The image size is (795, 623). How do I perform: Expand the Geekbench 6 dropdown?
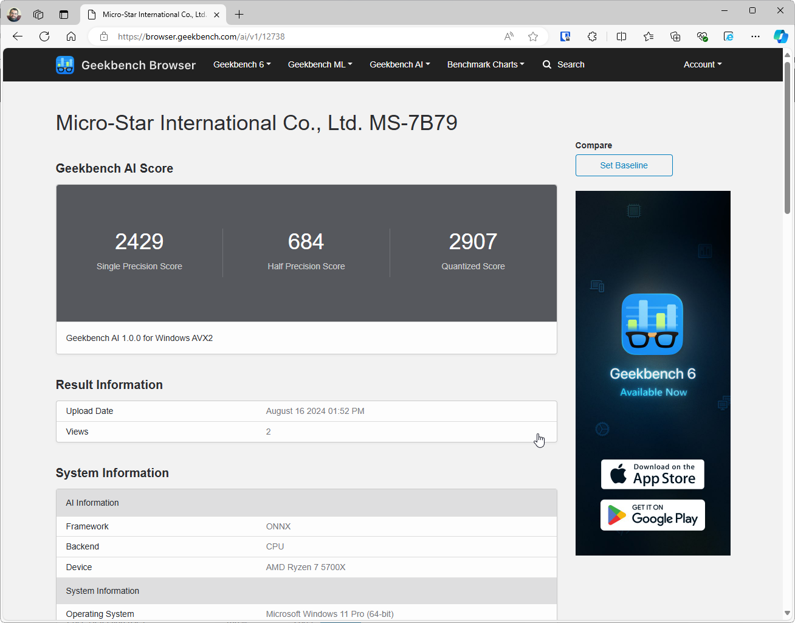pyautogui.click(x=242, y=64)
